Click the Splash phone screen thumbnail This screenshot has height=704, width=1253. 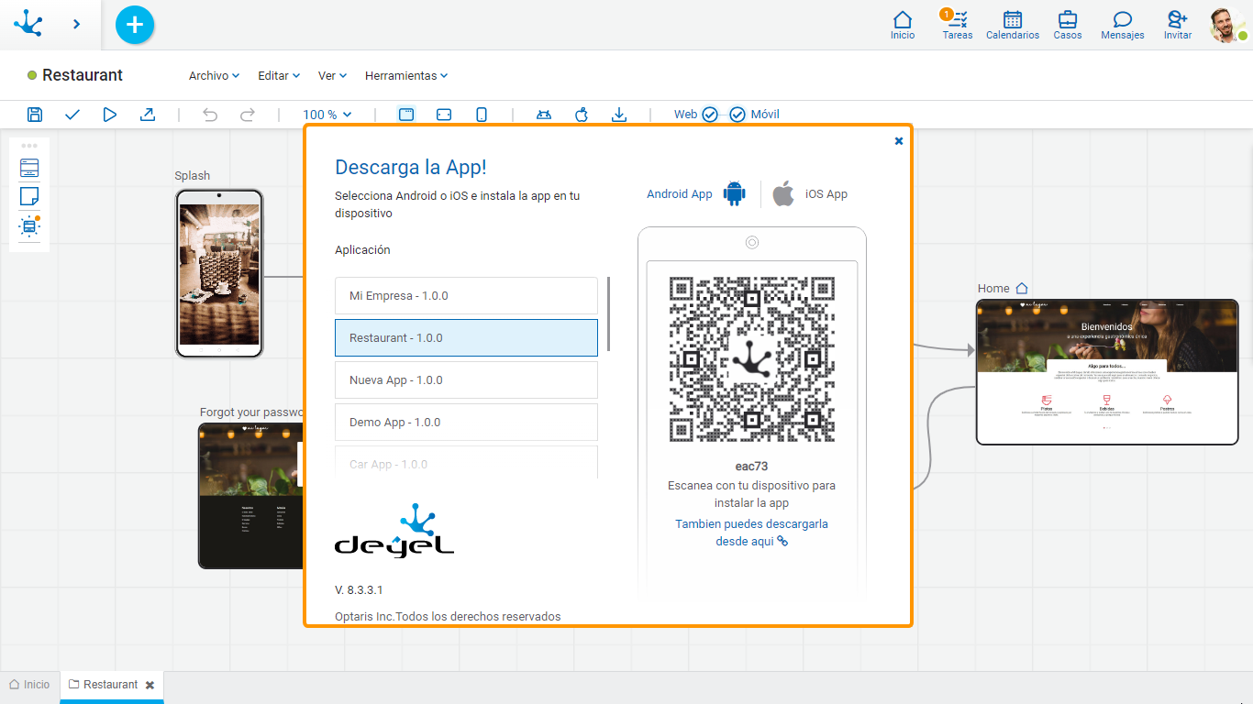(219, 273)
